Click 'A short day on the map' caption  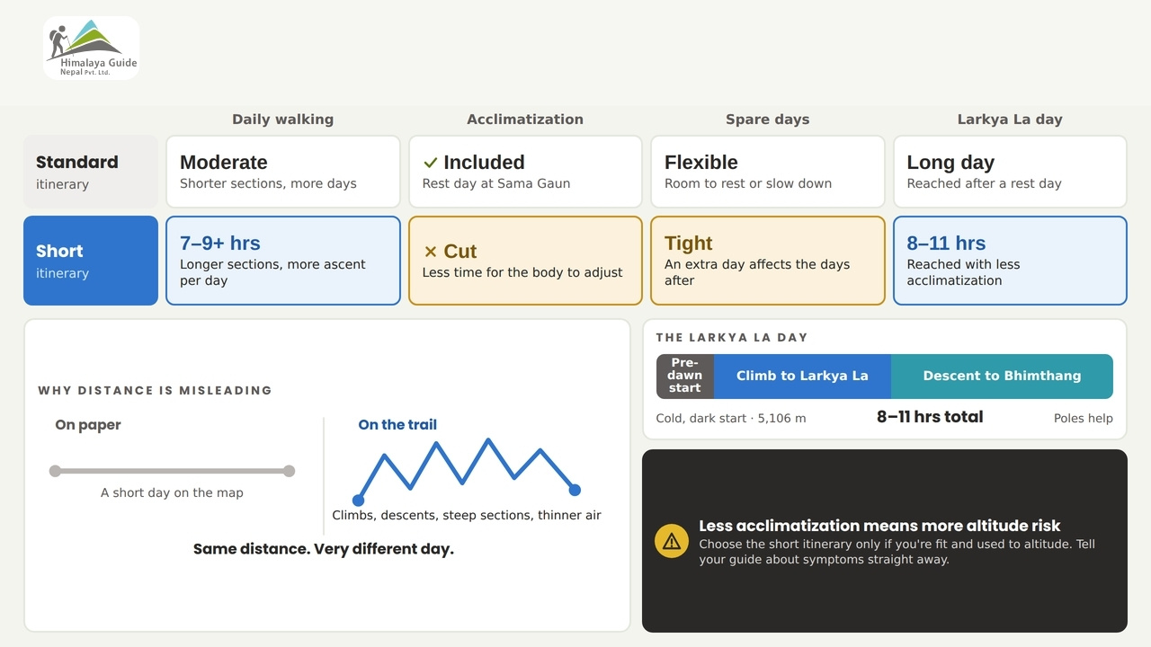tap(172, 492)
